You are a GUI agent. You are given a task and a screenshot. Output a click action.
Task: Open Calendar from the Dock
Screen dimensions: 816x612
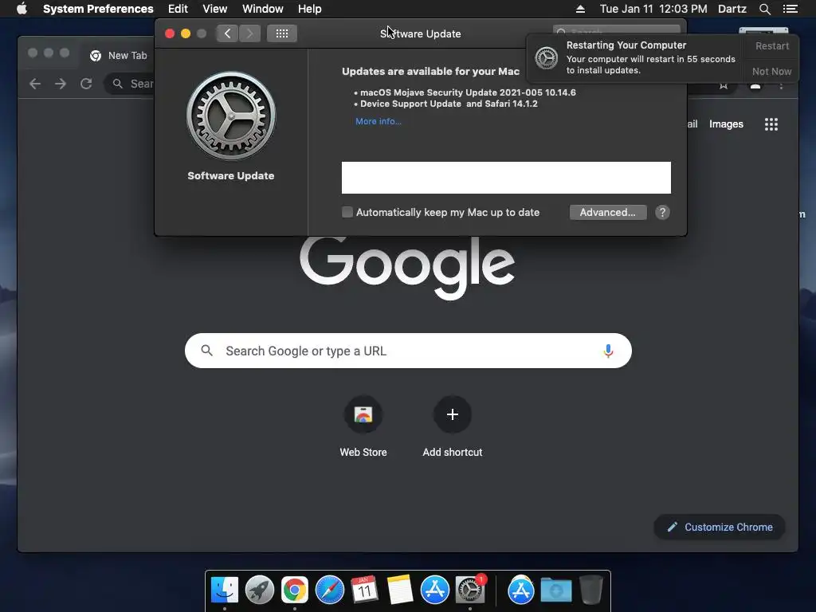coord(364,590)
